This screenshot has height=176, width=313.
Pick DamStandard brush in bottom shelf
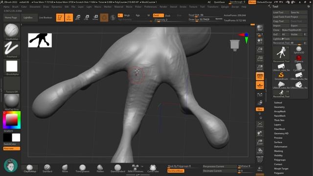[117, 168]
